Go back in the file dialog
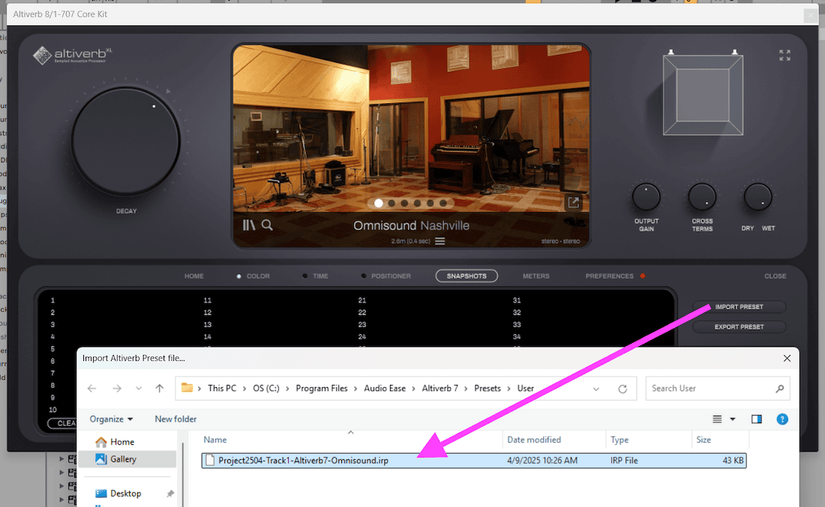This screenshot has height=507, width=825. point(92,388)
